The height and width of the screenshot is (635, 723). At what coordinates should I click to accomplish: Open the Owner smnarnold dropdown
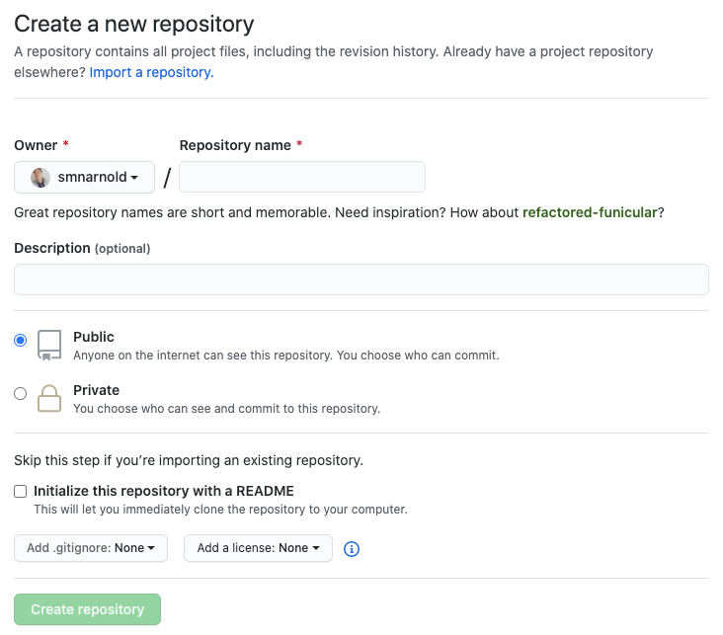[x=84, y=177]
